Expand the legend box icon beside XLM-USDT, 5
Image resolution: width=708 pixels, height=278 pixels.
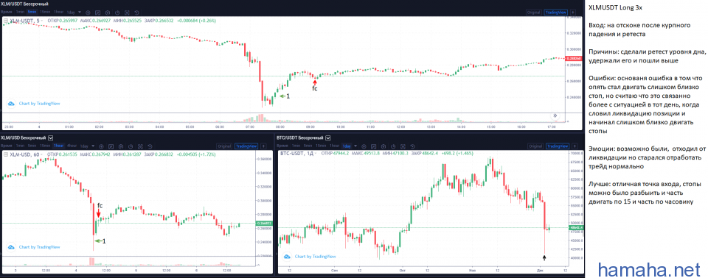[x=6, y=21]
